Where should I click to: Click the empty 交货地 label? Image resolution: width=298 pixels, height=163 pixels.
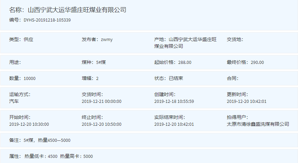(235, 40)
